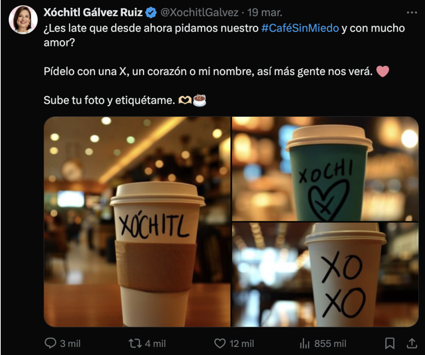The width and height of the screenshot is (425, 355).
Task: Open the #CaféSinMiedo hashtag link
Action: pos(300,28)
